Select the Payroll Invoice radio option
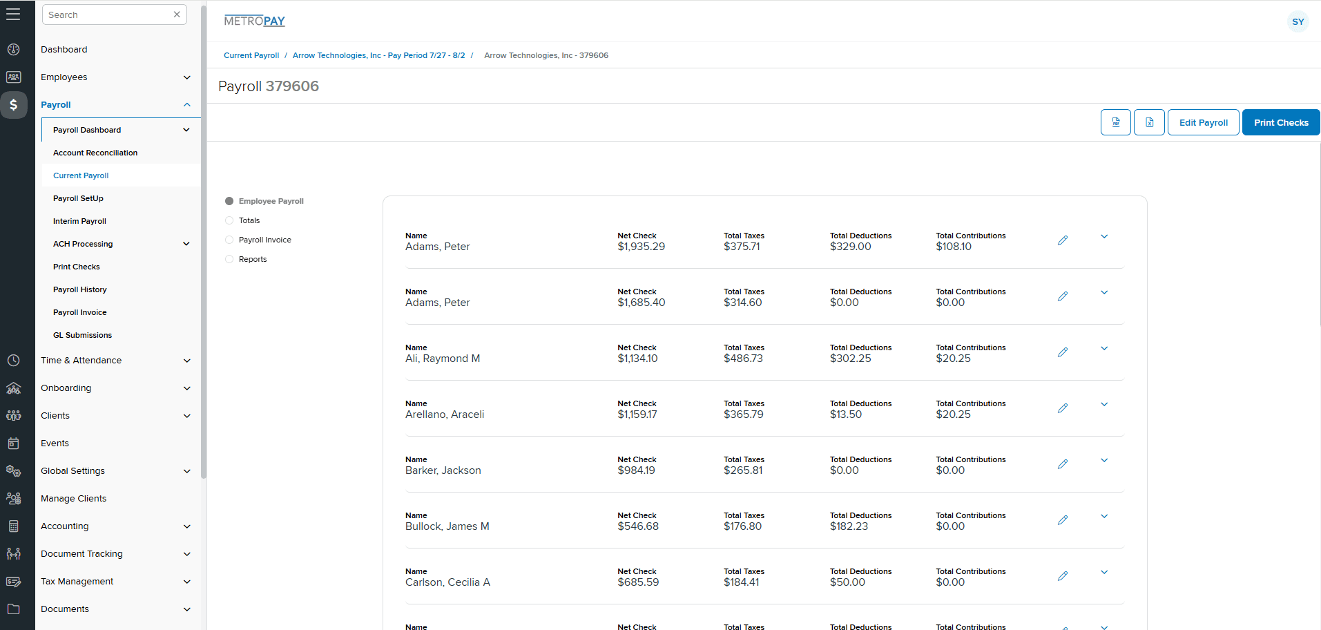The height and width of the screenshot is (630, 1321). pyautogui.click(x=229, y=240)
